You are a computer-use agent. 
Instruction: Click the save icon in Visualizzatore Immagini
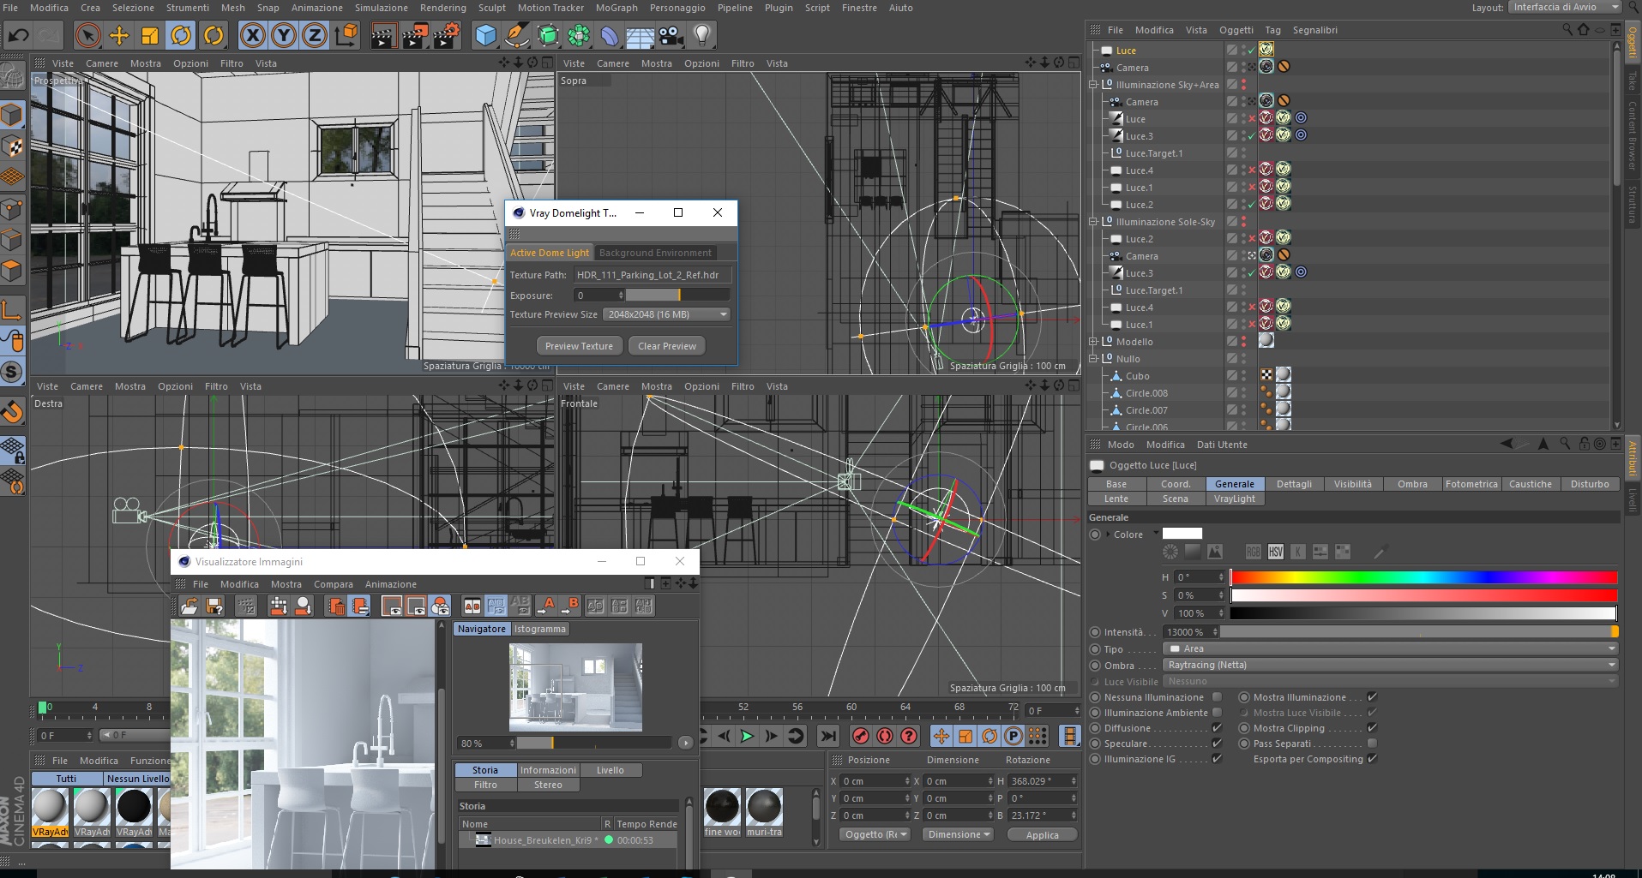coord(214,606)
